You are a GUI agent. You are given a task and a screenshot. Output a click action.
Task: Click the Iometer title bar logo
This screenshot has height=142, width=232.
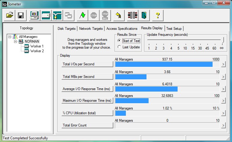4,4
